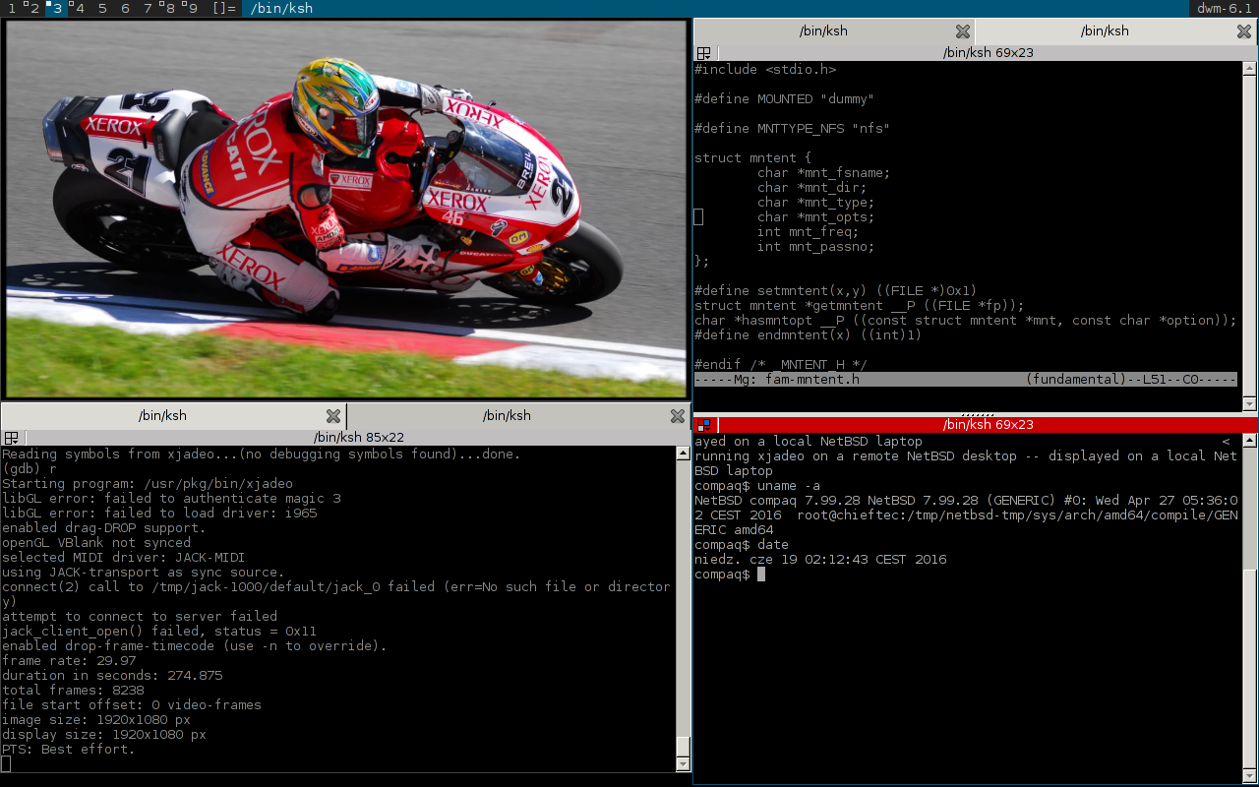Click '#include <stdio.h>' line

pos(765,69)
